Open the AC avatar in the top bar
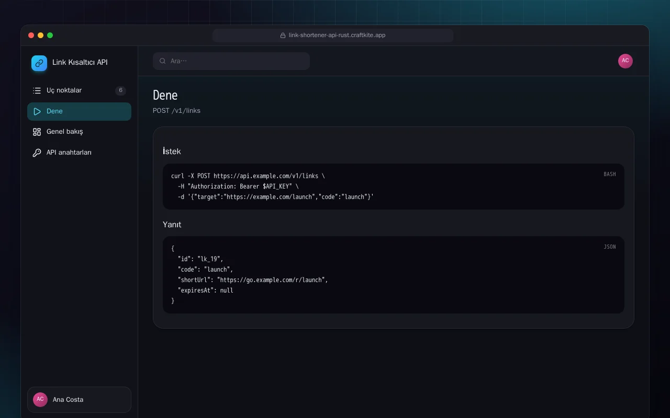The width and height of the screenshot is (670, 418). pos(626,61)
